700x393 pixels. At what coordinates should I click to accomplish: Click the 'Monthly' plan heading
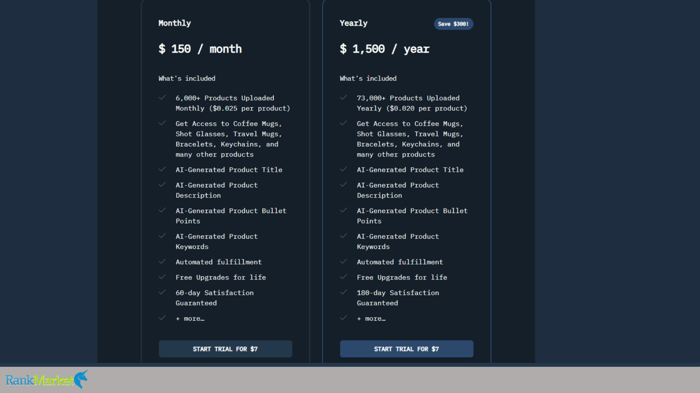coord(175,24)
